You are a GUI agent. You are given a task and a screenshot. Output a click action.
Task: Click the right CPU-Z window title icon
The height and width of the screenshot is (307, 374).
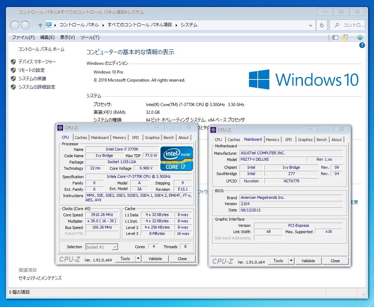213,130
